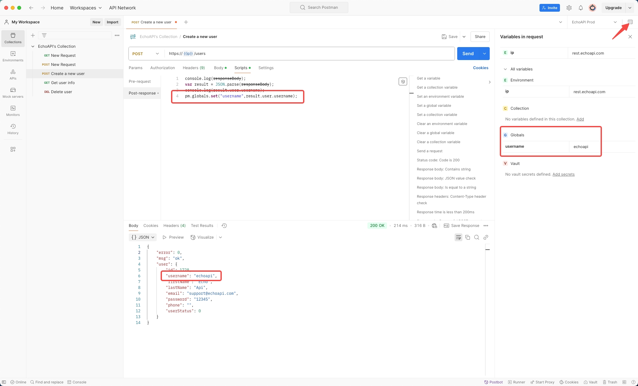
Task: Copy the response body to clipboard
Action: click(468, 237)
